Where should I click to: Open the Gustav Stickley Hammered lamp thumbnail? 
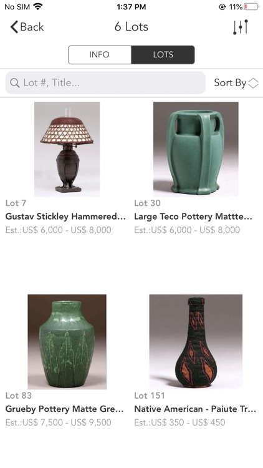click(x=67, y=149)
